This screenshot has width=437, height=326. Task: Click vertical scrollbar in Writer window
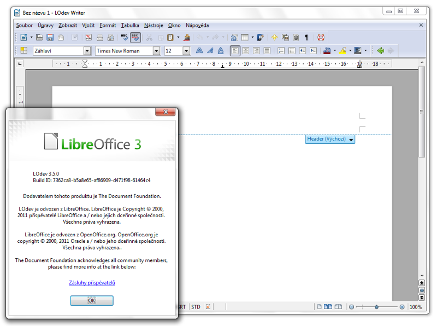[422, 112]
